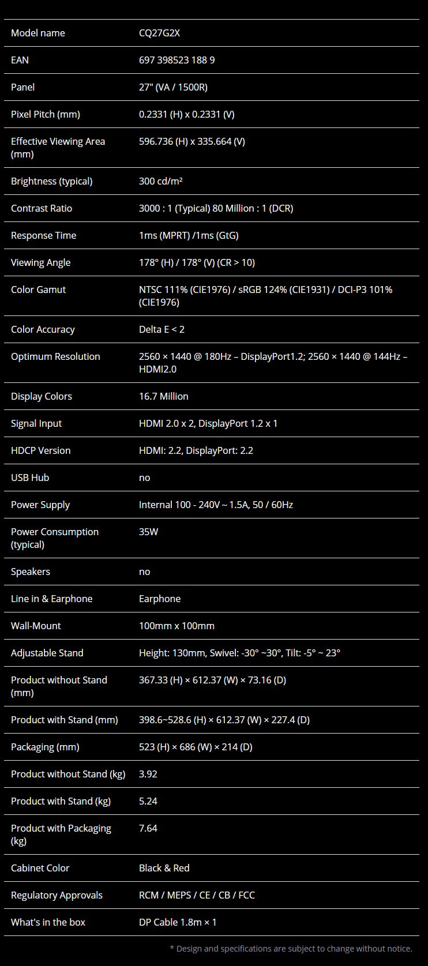The height and width of the screenshot is (966, 428).
Task: Click the design and specifications disclaimer note
Action: 291,949
